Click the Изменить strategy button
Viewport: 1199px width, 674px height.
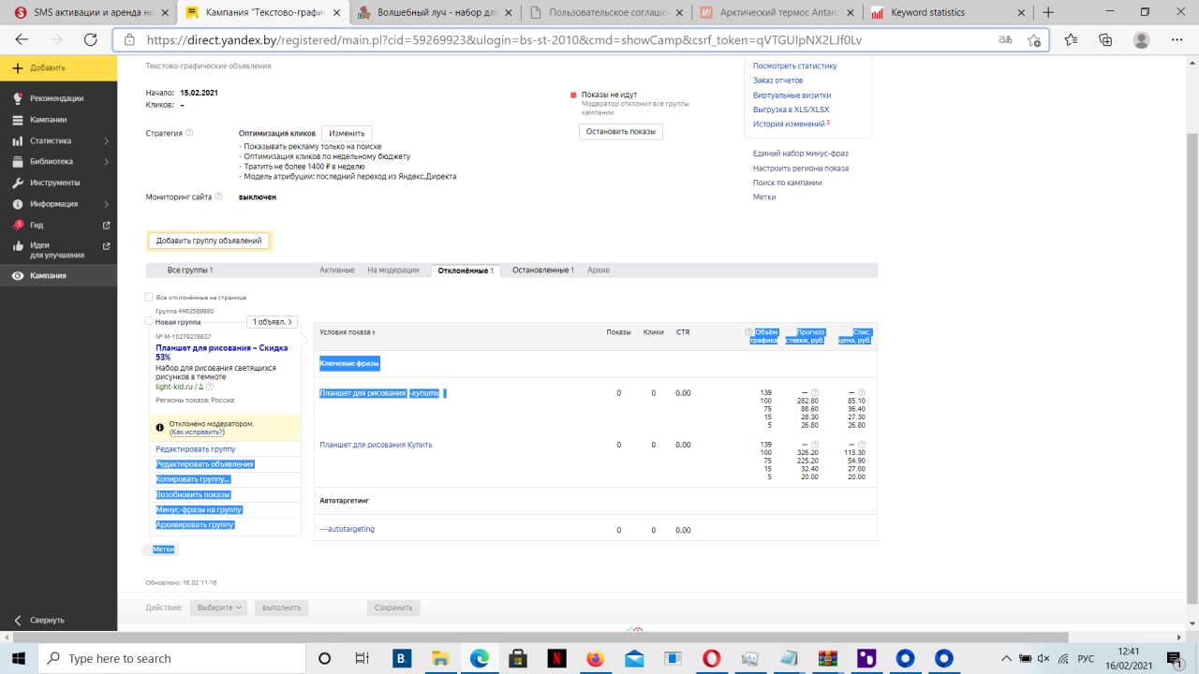pos(347,134)
